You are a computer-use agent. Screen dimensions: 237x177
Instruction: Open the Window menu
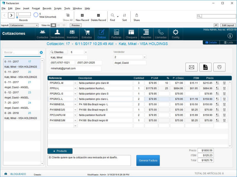click(x=77, y=8)
